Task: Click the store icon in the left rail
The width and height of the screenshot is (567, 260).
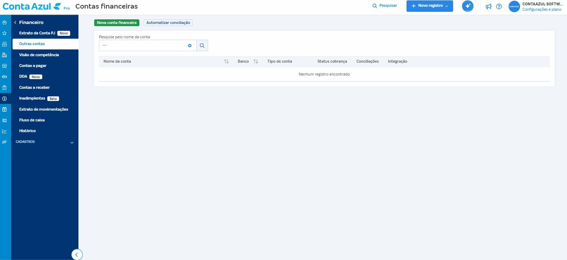Action: point(4,66)
